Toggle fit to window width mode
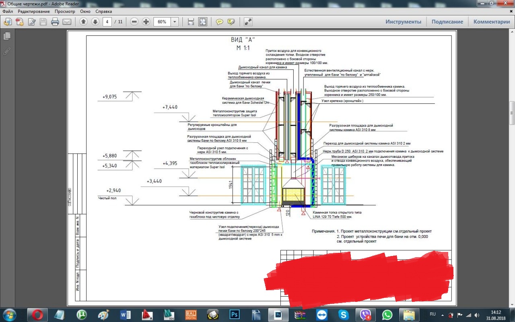The image size is (515, 322). 191,22
